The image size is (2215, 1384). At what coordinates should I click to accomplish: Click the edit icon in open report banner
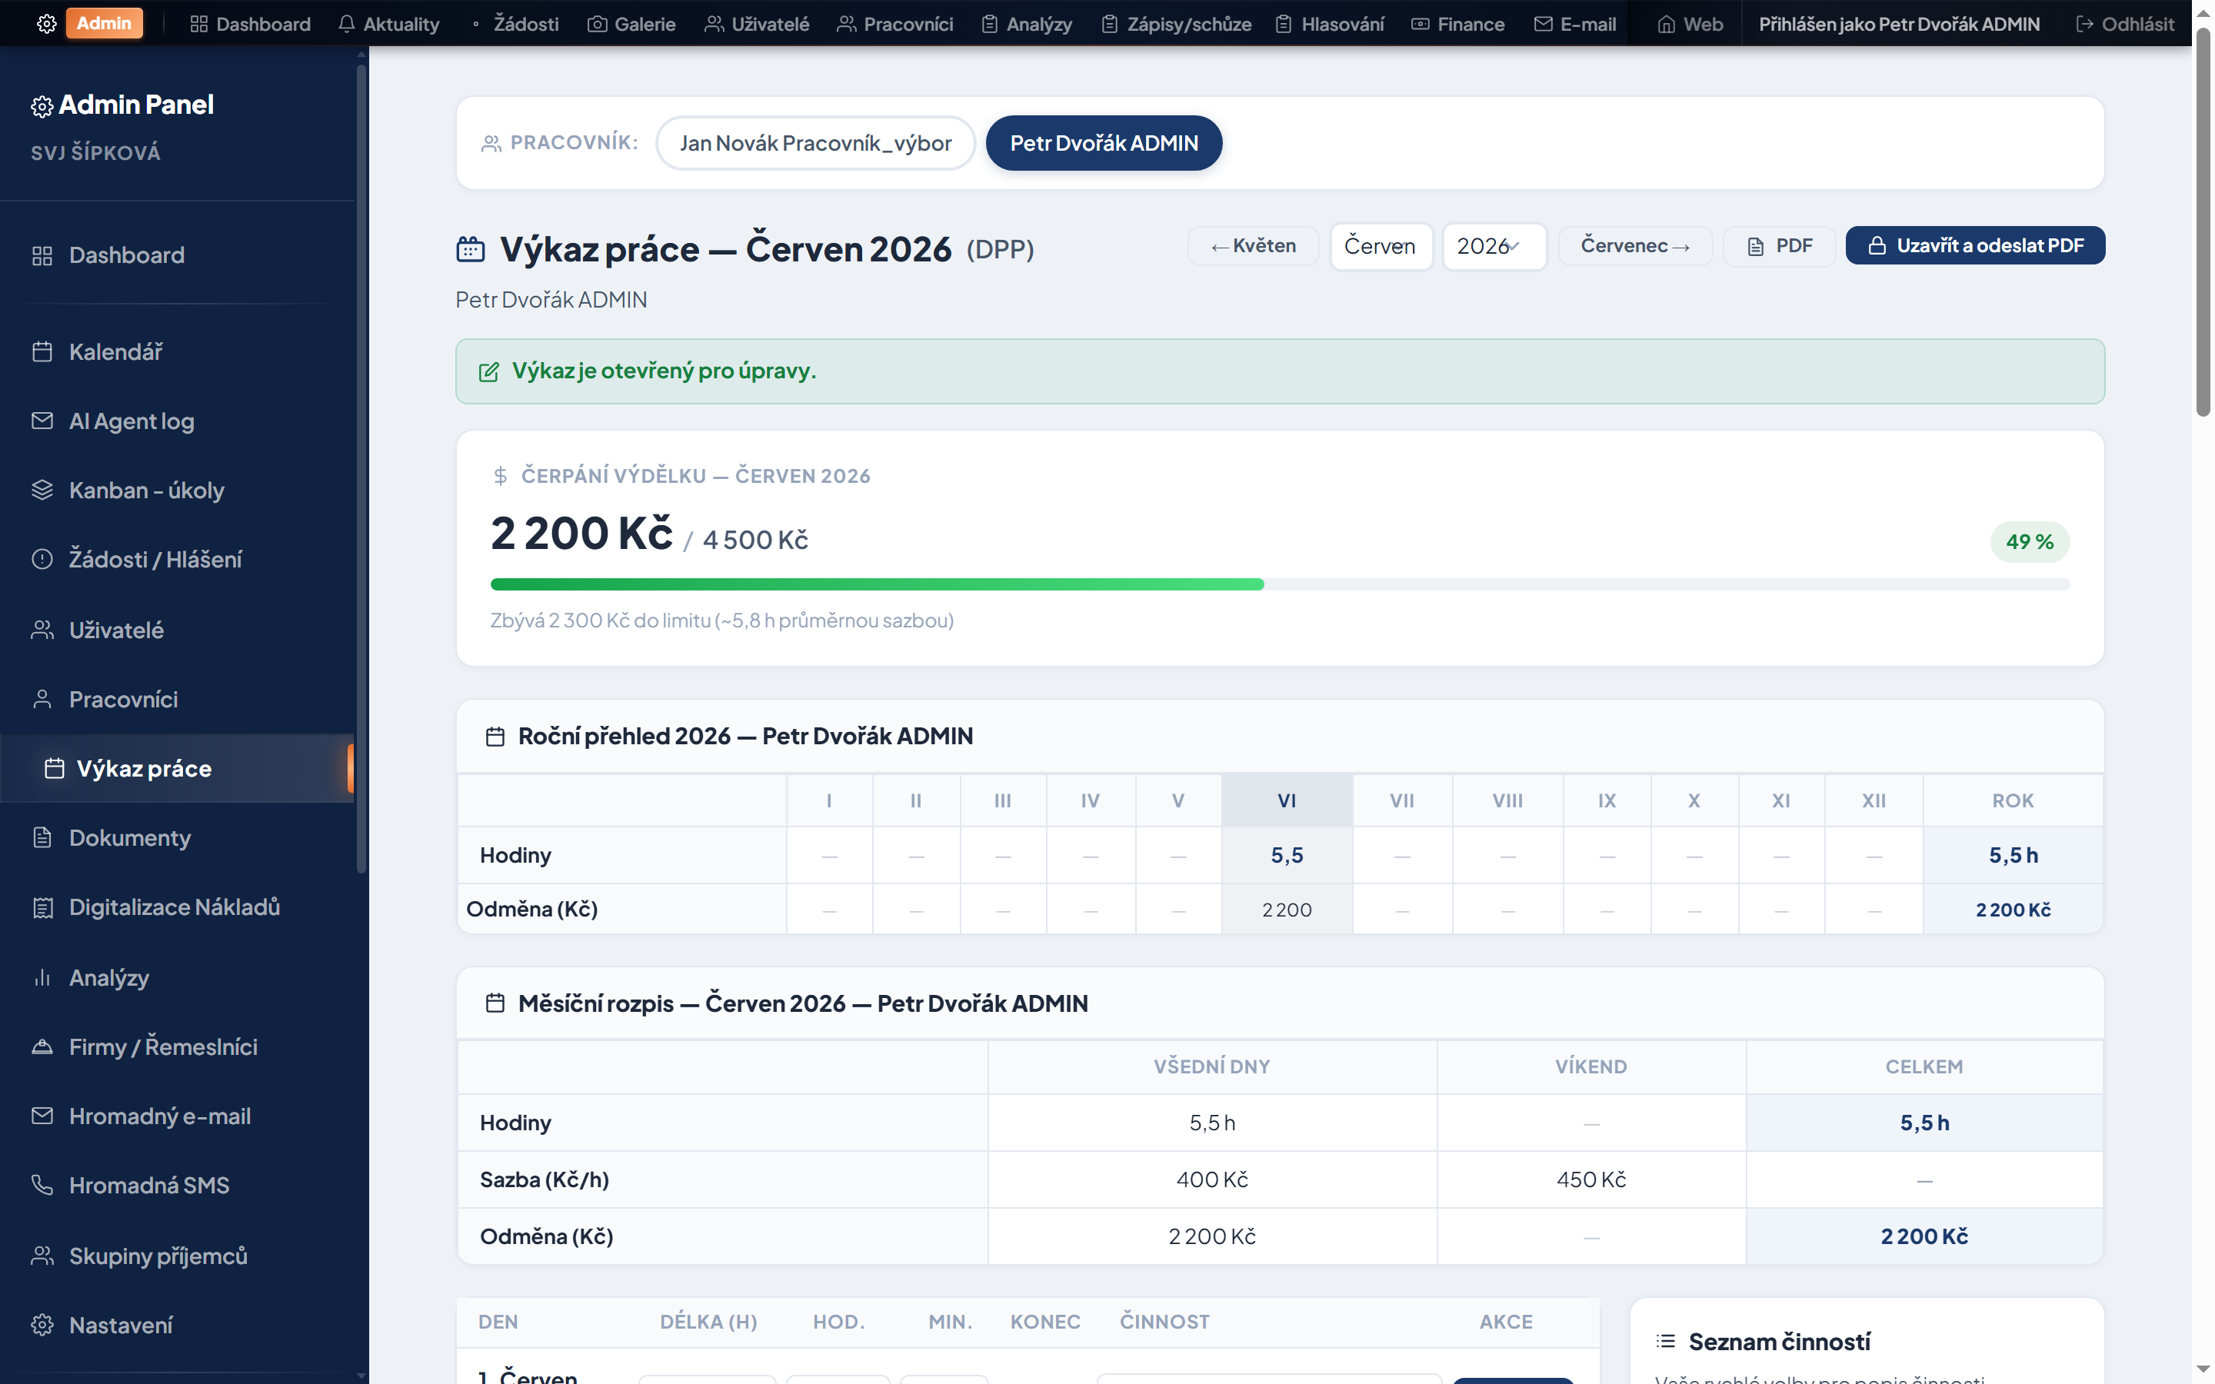point(489,371)
